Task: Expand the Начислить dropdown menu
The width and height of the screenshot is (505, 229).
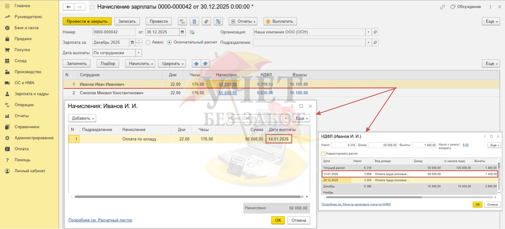Action: point(140,64)
